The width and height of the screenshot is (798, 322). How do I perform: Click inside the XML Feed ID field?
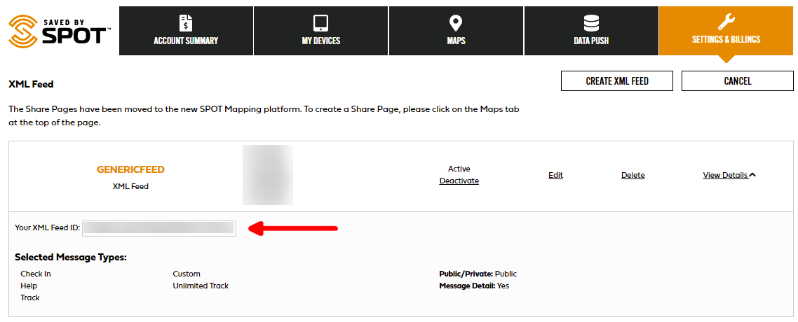159,227
